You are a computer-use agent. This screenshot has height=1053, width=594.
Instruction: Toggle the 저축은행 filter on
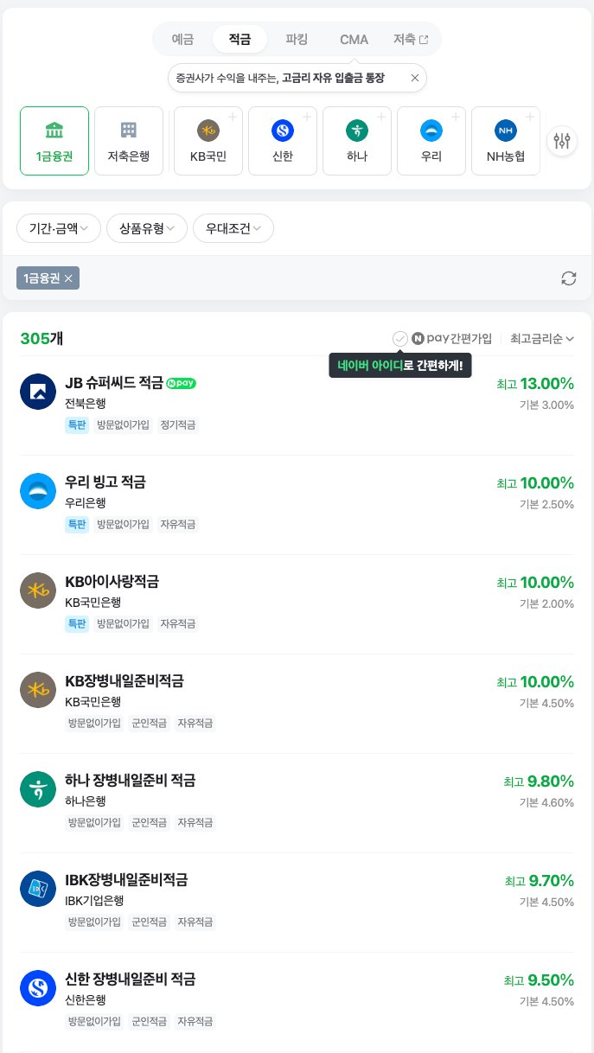[128, 141]
